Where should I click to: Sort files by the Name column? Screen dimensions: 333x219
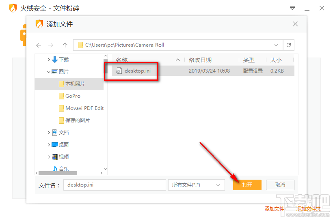pos(122,60)
